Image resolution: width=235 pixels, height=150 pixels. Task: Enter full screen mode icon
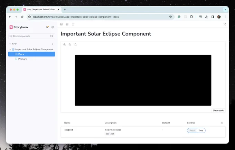pyautogui.click(x=225, y=24)
